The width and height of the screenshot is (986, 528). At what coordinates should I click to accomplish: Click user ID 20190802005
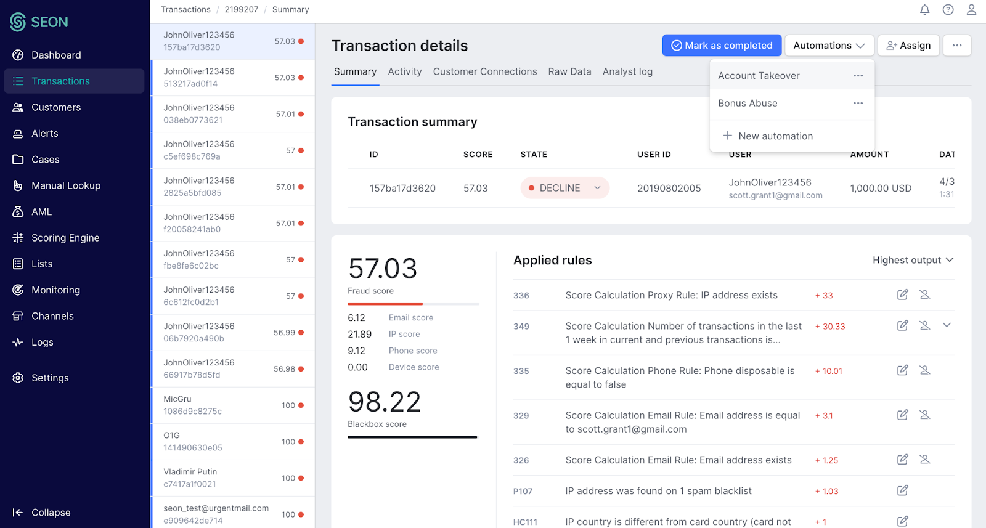tap(669, 189)
